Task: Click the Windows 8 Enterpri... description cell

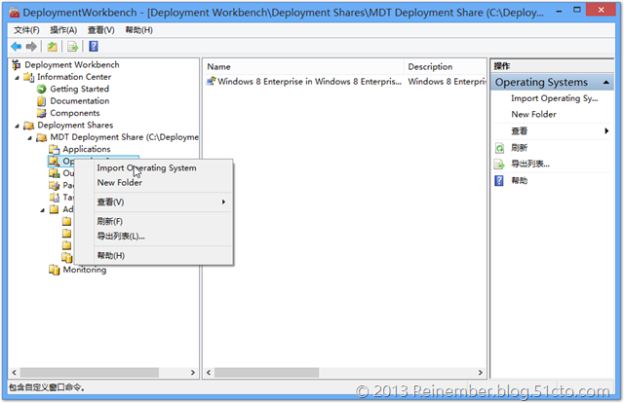Action: pyautogui.click(x=447, y=82)
